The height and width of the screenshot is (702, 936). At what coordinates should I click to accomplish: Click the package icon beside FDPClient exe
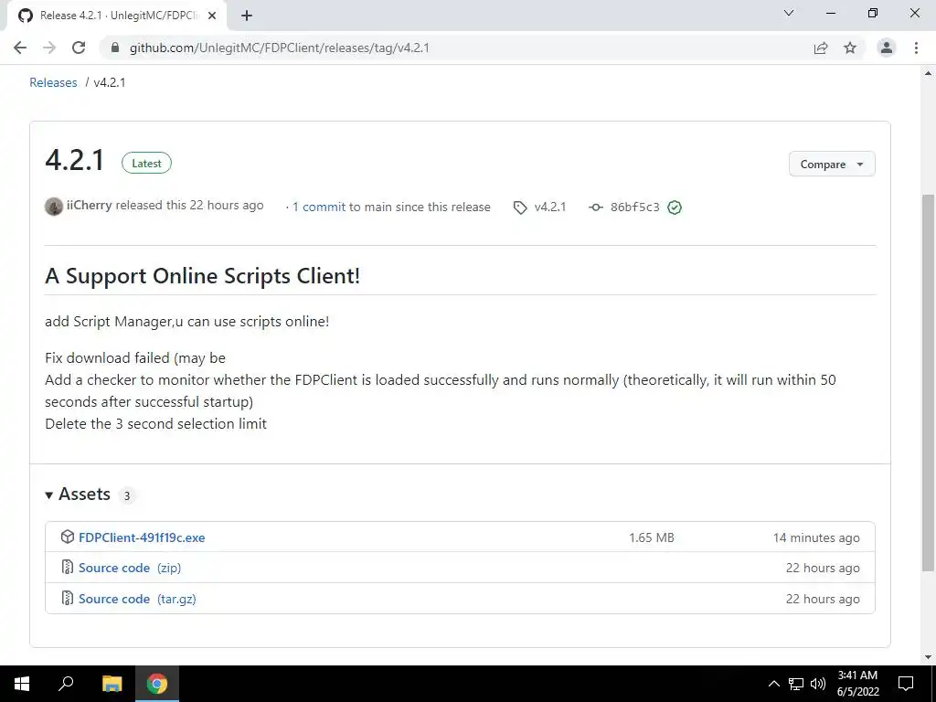click(68, 537)
